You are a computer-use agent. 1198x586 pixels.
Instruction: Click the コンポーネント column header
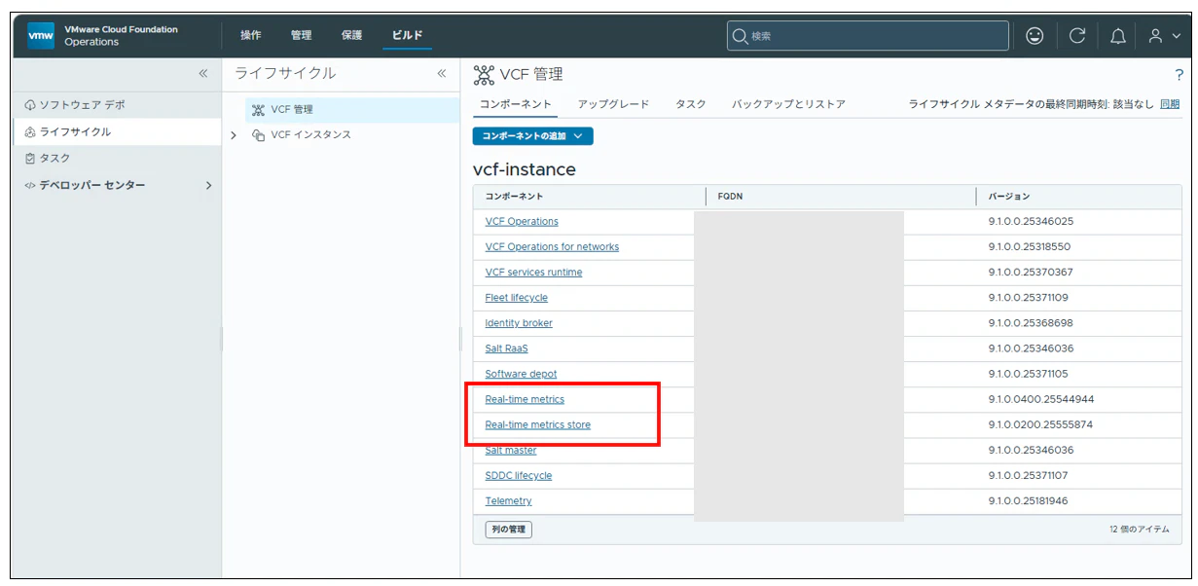coord(514,197)
